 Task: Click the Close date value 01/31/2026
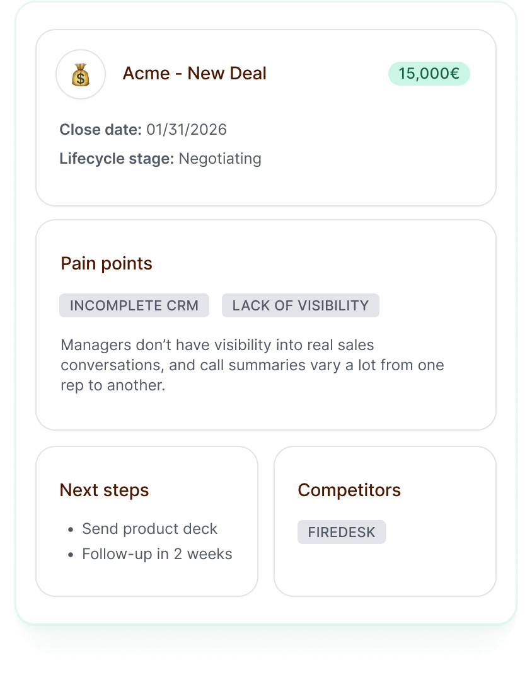185,130
